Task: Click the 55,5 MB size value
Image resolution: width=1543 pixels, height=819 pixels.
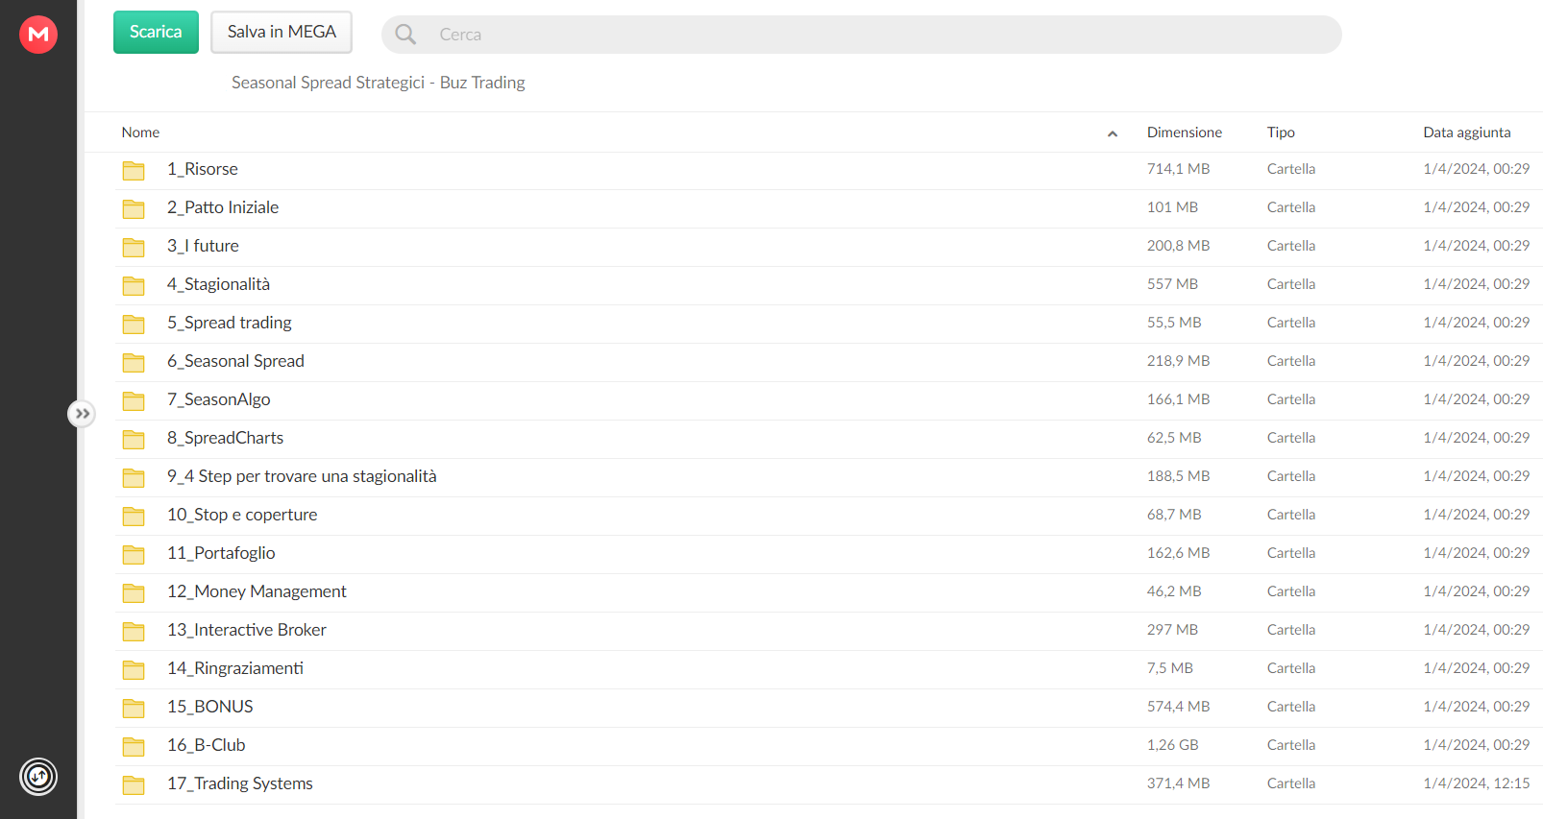Action: pyautogui.click(x=1174, y=323)
